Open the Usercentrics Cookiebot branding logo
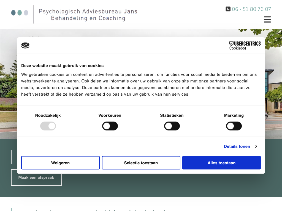Viewport: 282px width, 211px height. click(x=245, y=46)
